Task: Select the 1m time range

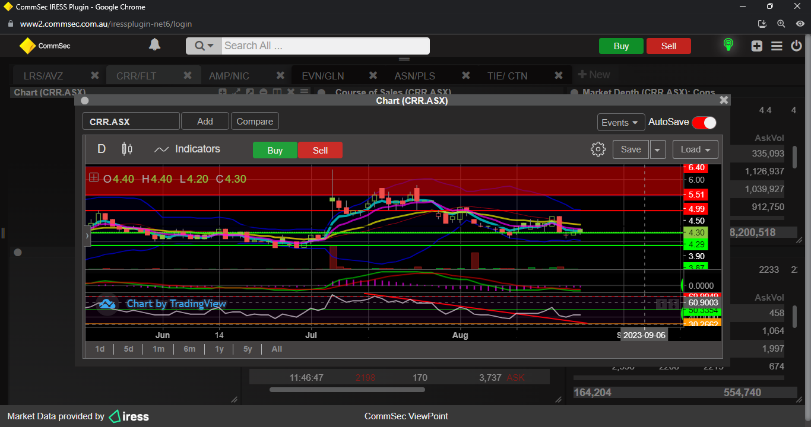Action: click(x=158, y=349)
